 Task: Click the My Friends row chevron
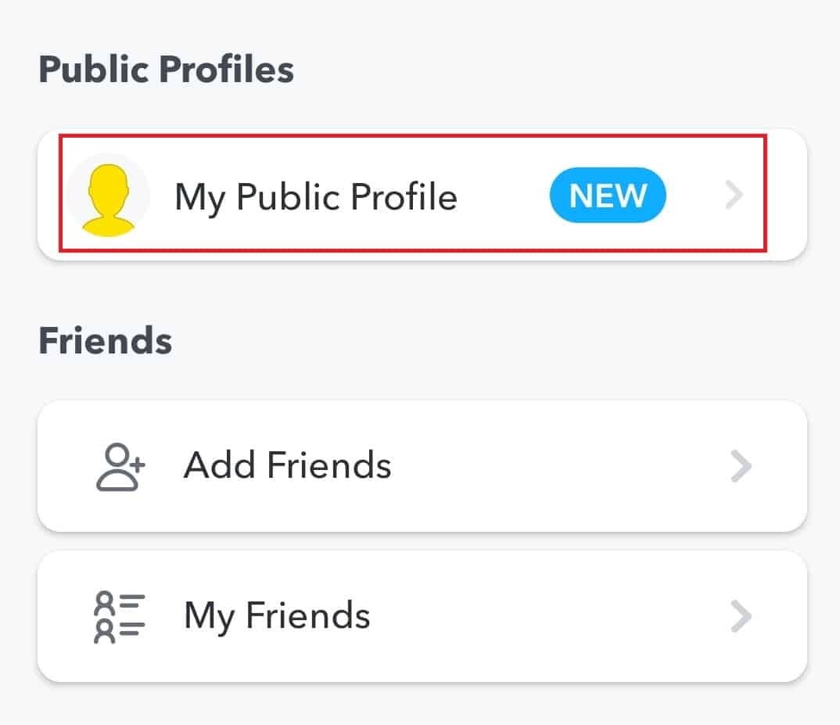click(740, 617)
